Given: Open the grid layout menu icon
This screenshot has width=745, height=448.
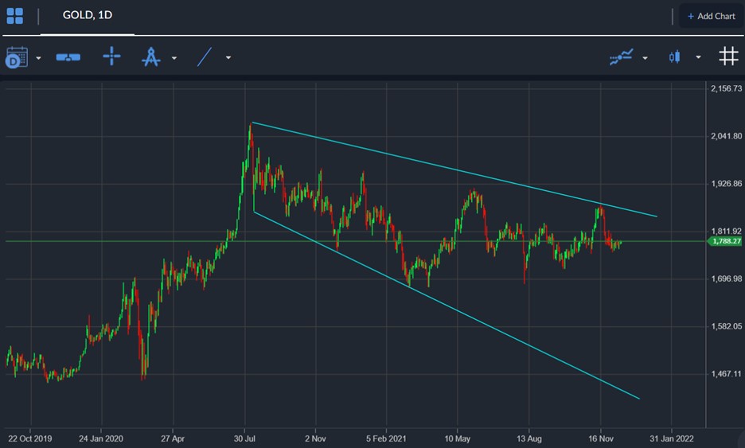Looking at the screenshot, I should (14, 16).
